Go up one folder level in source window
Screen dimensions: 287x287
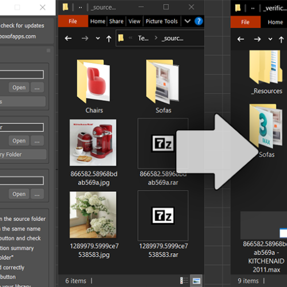(109, 39)
